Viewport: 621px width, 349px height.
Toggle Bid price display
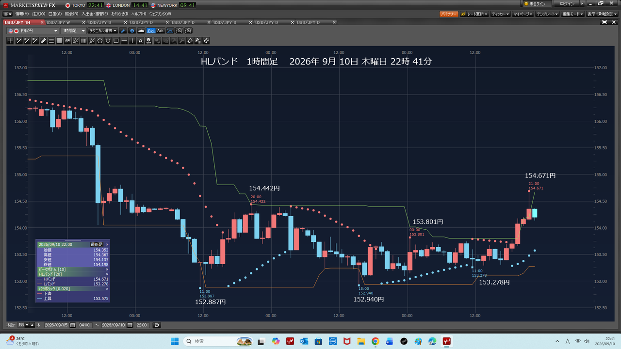[x=151, y=31]
